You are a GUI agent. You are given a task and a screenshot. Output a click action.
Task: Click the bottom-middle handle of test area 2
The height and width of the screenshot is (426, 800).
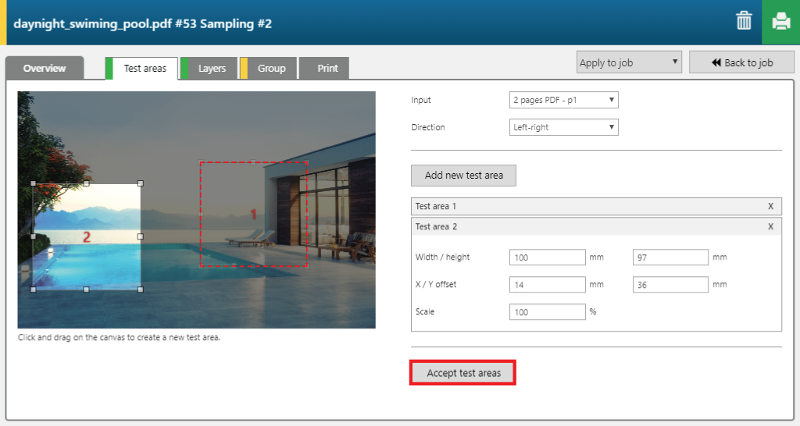(x=86, y=289)
